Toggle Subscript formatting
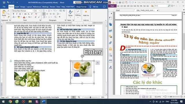This screenshot has height=104, width=185. (29, 14)
